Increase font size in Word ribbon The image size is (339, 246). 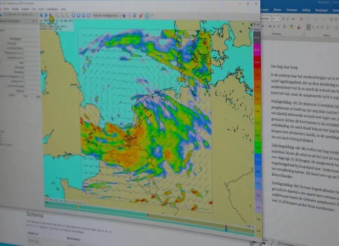pos(282,18)
